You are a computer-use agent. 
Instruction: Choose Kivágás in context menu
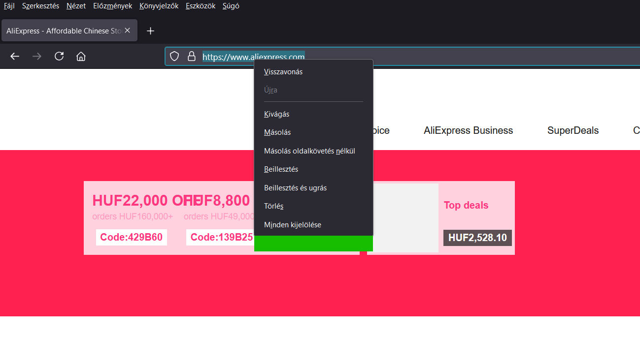pyautogui.click(x=313, y=114)
